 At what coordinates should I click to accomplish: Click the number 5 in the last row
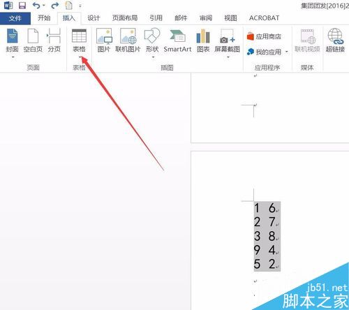[257, 264]
